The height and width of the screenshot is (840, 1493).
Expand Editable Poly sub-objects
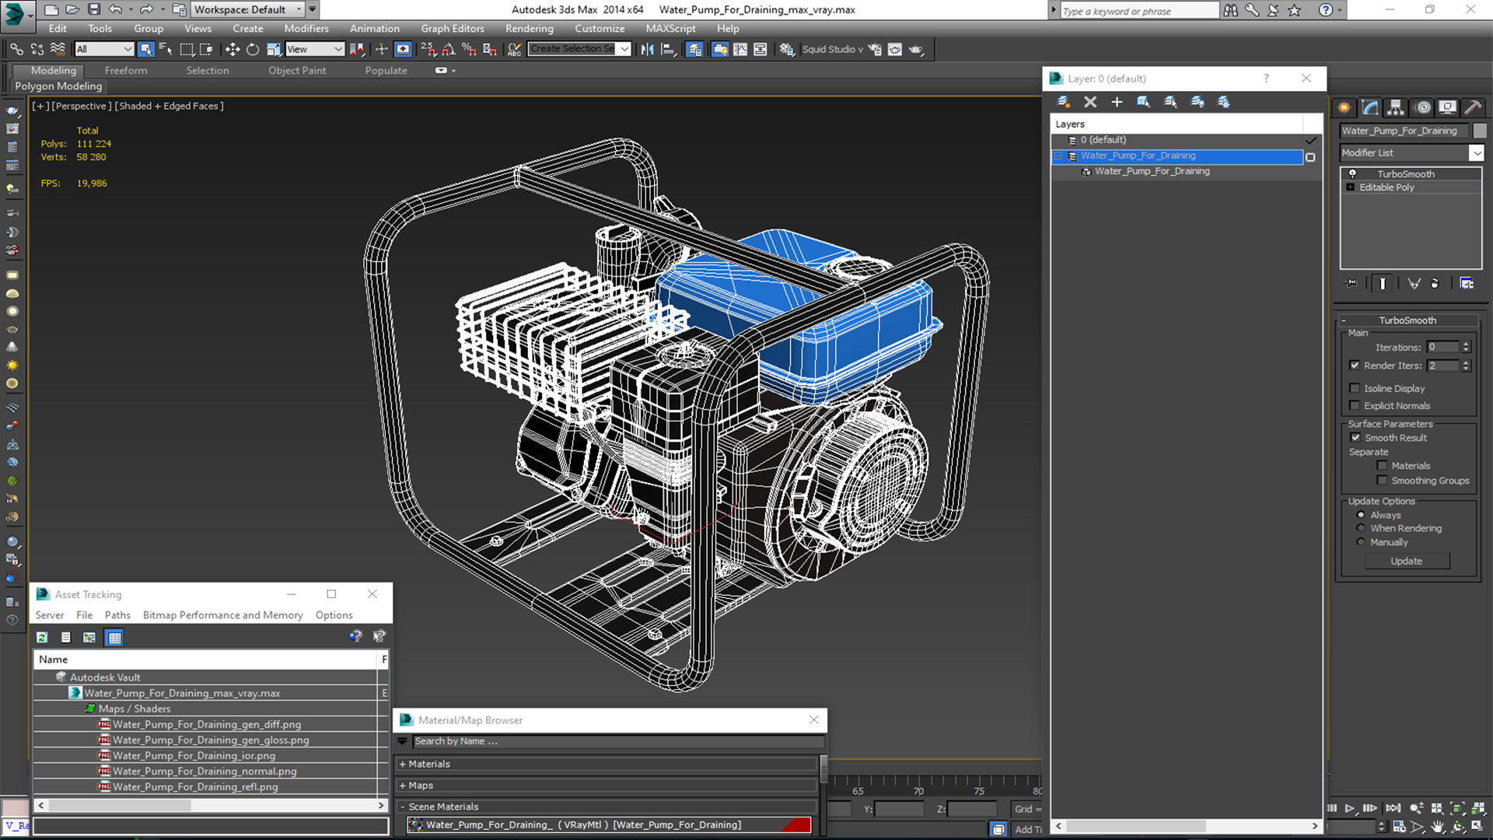(x=1351, y=187)
